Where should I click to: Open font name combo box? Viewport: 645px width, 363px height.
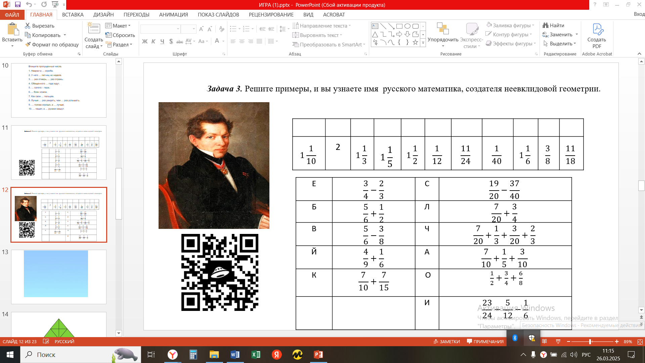(x=161, y=29)
